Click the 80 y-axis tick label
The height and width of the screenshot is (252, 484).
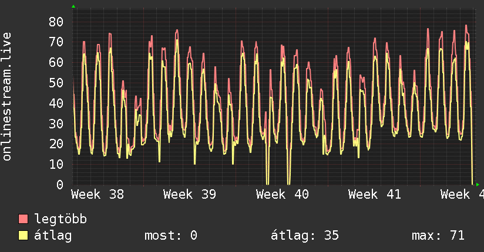click(x=56, y=22)
